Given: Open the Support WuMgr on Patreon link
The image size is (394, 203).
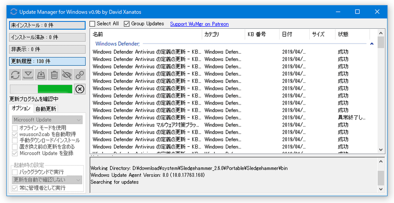Looking at the screenshot, I should (x=199, y=24).
